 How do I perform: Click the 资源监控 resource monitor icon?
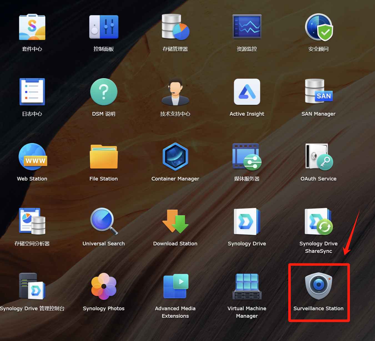point(247,27)
